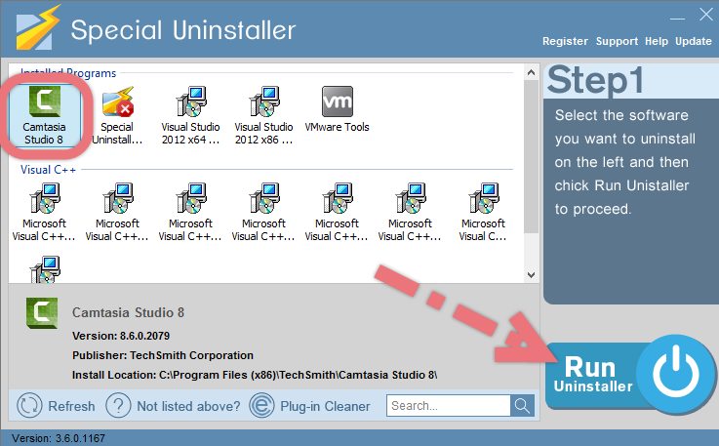
Task: Close the Special Uninstaller window
Action: [705, 15]
